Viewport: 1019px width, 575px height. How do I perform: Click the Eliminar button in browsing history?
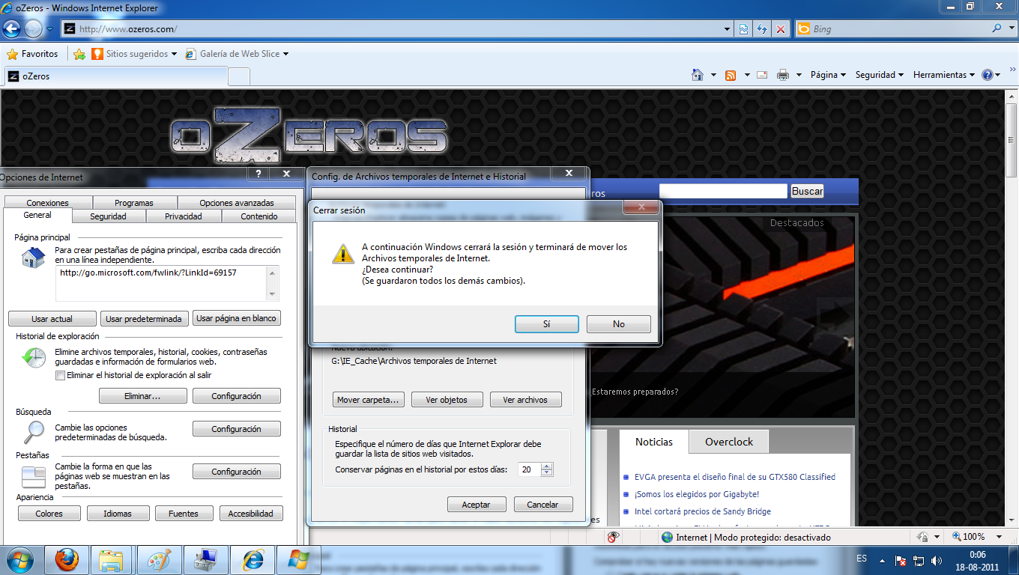click(143, 396)
